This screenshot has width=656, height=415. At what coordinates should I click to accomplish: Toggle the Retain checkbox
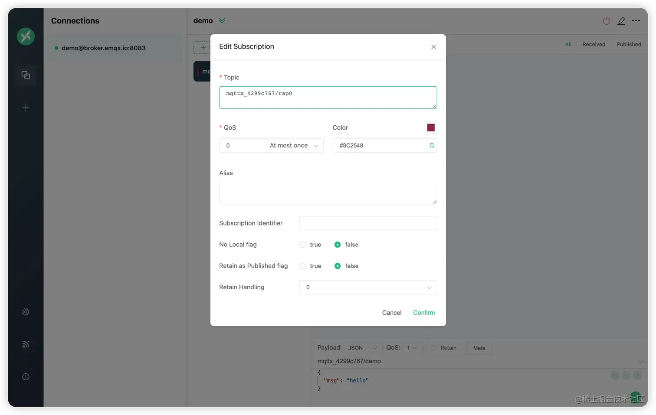click(445, 348)
